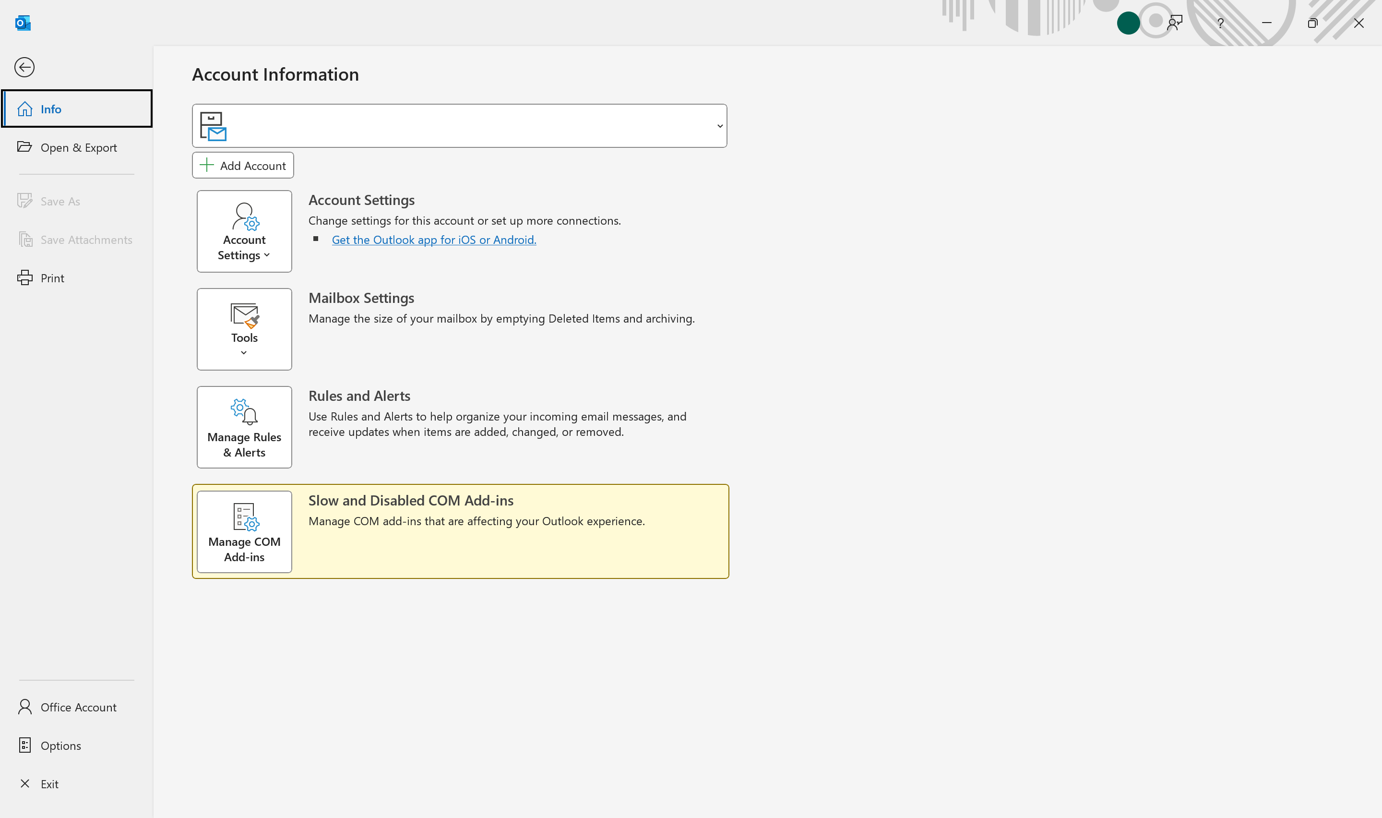The image size is (1382, 818).
Task: Open Outlook Options
Action: tap(77, 746)
